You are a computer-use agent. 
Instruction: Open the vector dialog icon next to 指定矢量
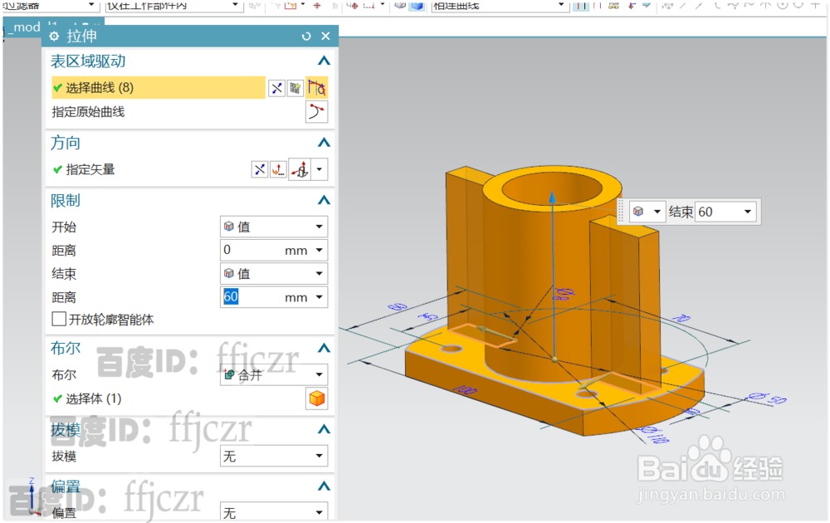(278, 169)
